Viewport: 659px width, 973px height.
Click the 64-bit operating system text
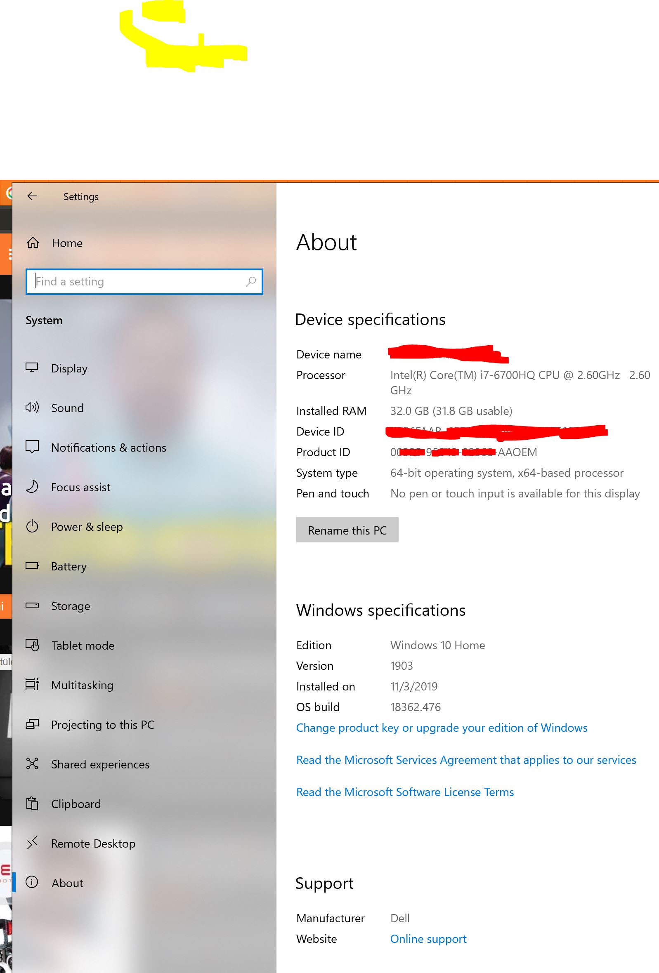[507, 473]
